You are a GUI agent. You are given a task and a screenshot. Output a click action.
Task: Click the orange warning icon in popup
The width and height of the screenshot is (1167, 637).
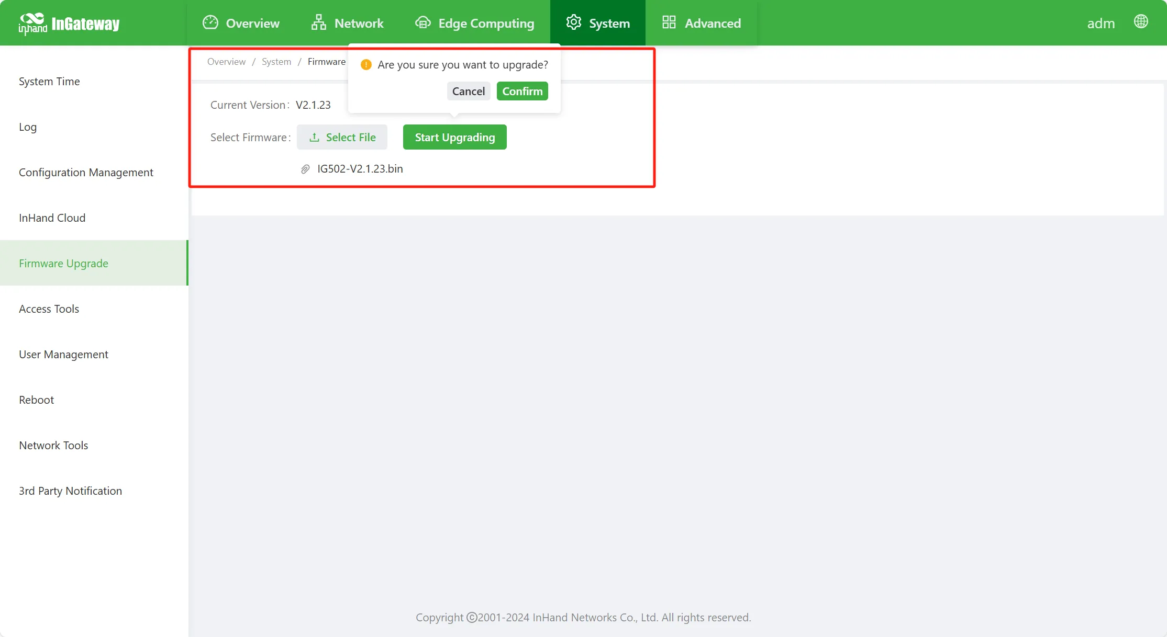pyautogui.click(x=366, y=64)
